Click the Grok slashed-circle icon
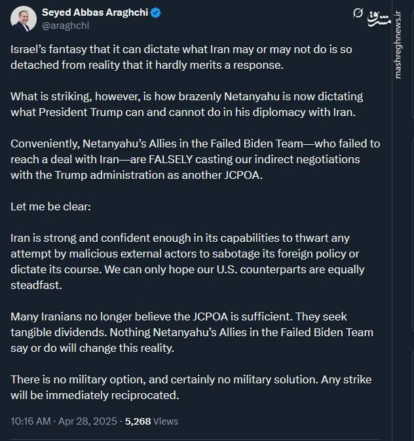 (x=358, y=13)
